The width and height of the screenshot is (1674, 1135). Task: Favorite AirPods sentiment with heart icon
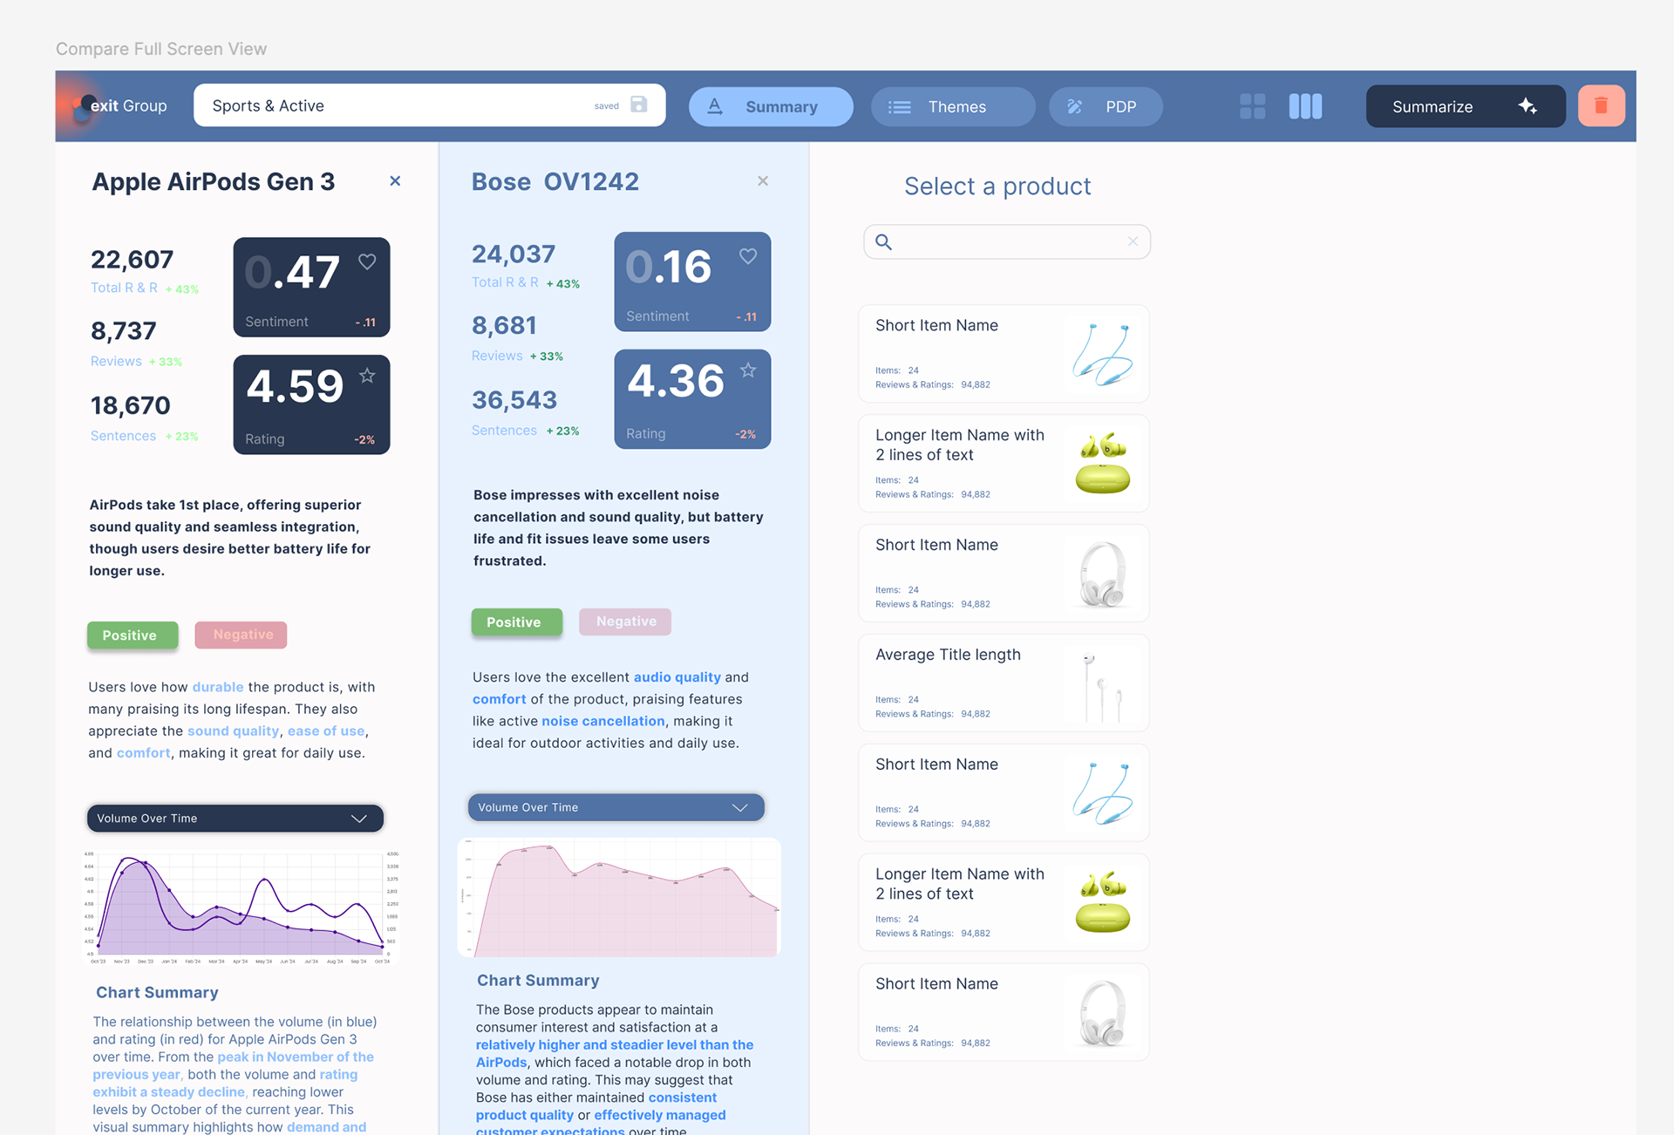[x=367, y=261]
